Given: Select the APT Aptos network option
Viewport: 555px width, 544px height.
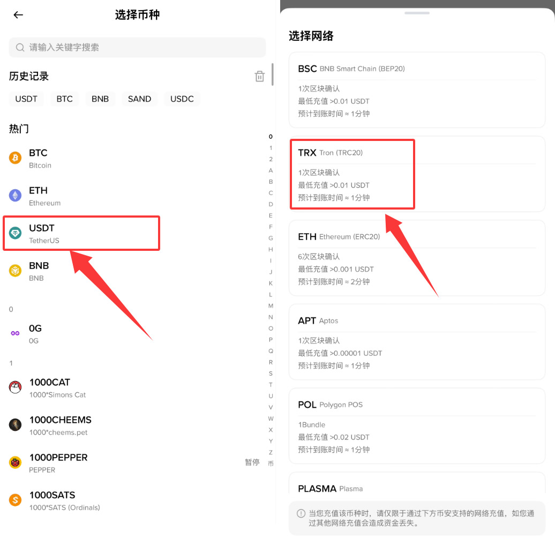Looking at the screenshot, I should (x=417, y=341).
